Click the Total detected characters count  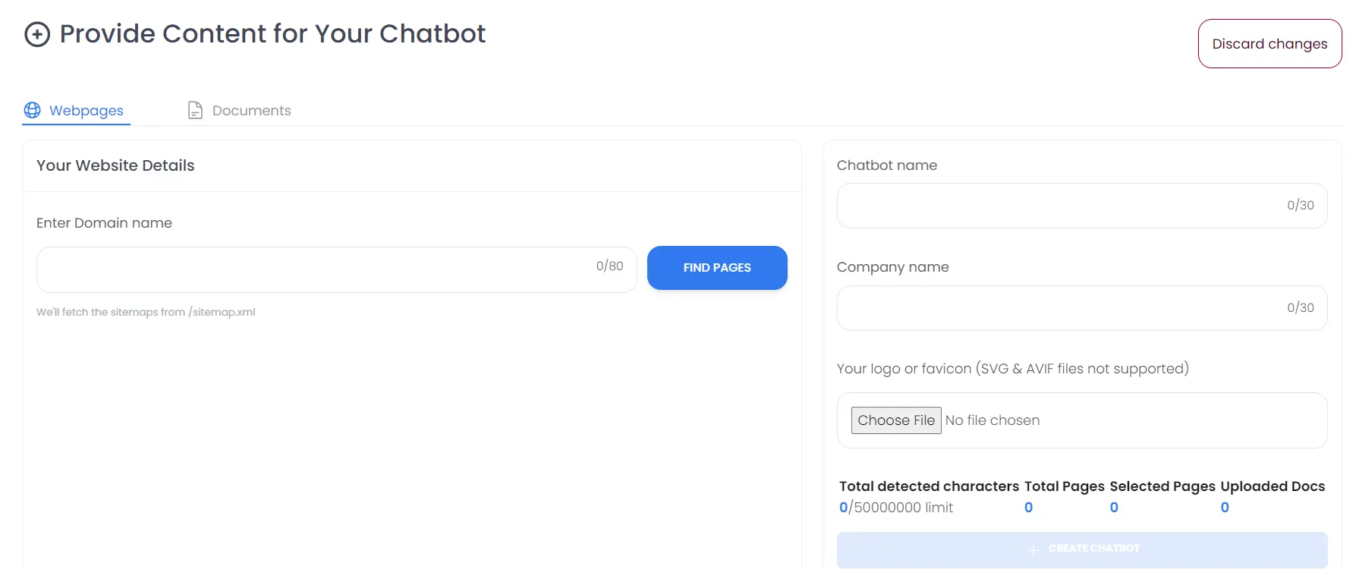843,508
